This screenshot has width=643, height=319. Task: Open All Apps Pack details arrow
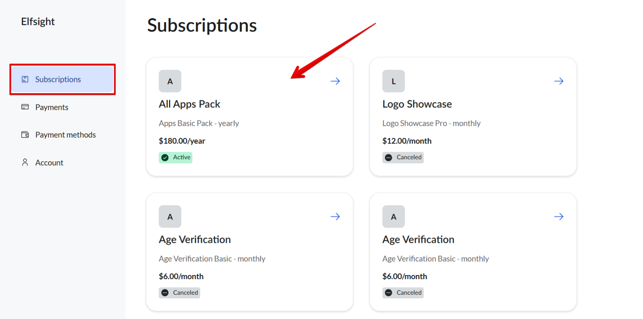click(335, 81)
